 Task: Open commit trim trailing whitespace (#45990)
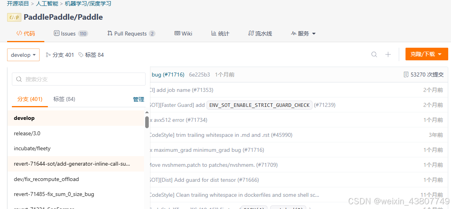pos(221,135)
